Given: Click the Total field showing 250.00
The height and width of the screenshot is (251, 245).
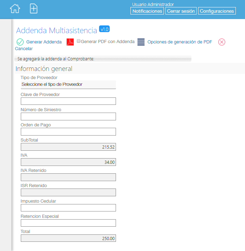Looking at the screenshot, I should [x=68, y=238].
